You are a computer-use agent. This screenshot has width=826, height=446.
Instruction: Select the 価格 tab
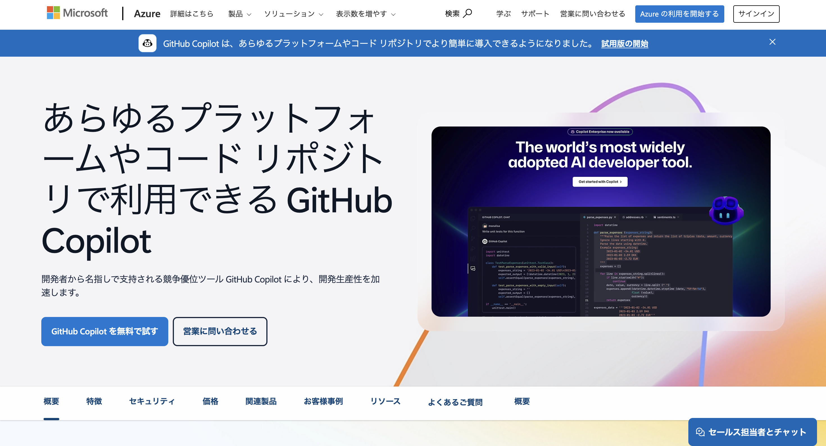(x=210, y=401)
